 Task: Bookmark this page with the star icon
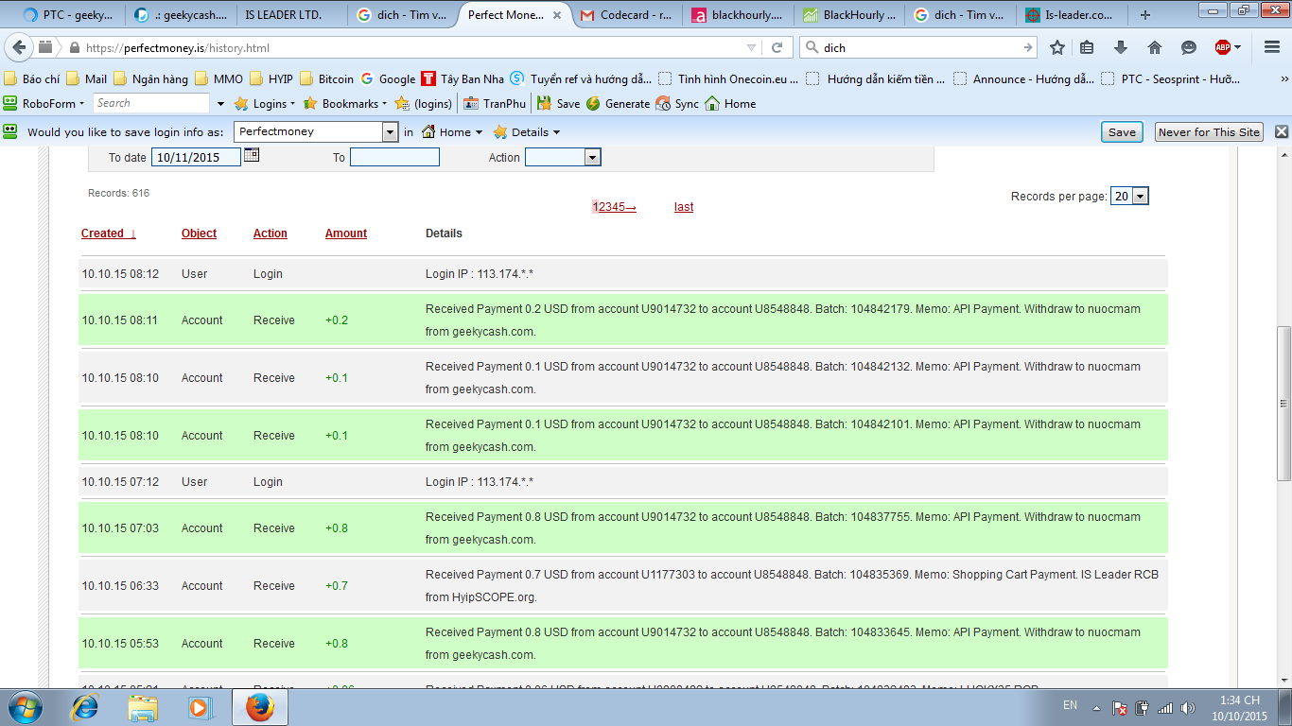tap(1057, 47)
